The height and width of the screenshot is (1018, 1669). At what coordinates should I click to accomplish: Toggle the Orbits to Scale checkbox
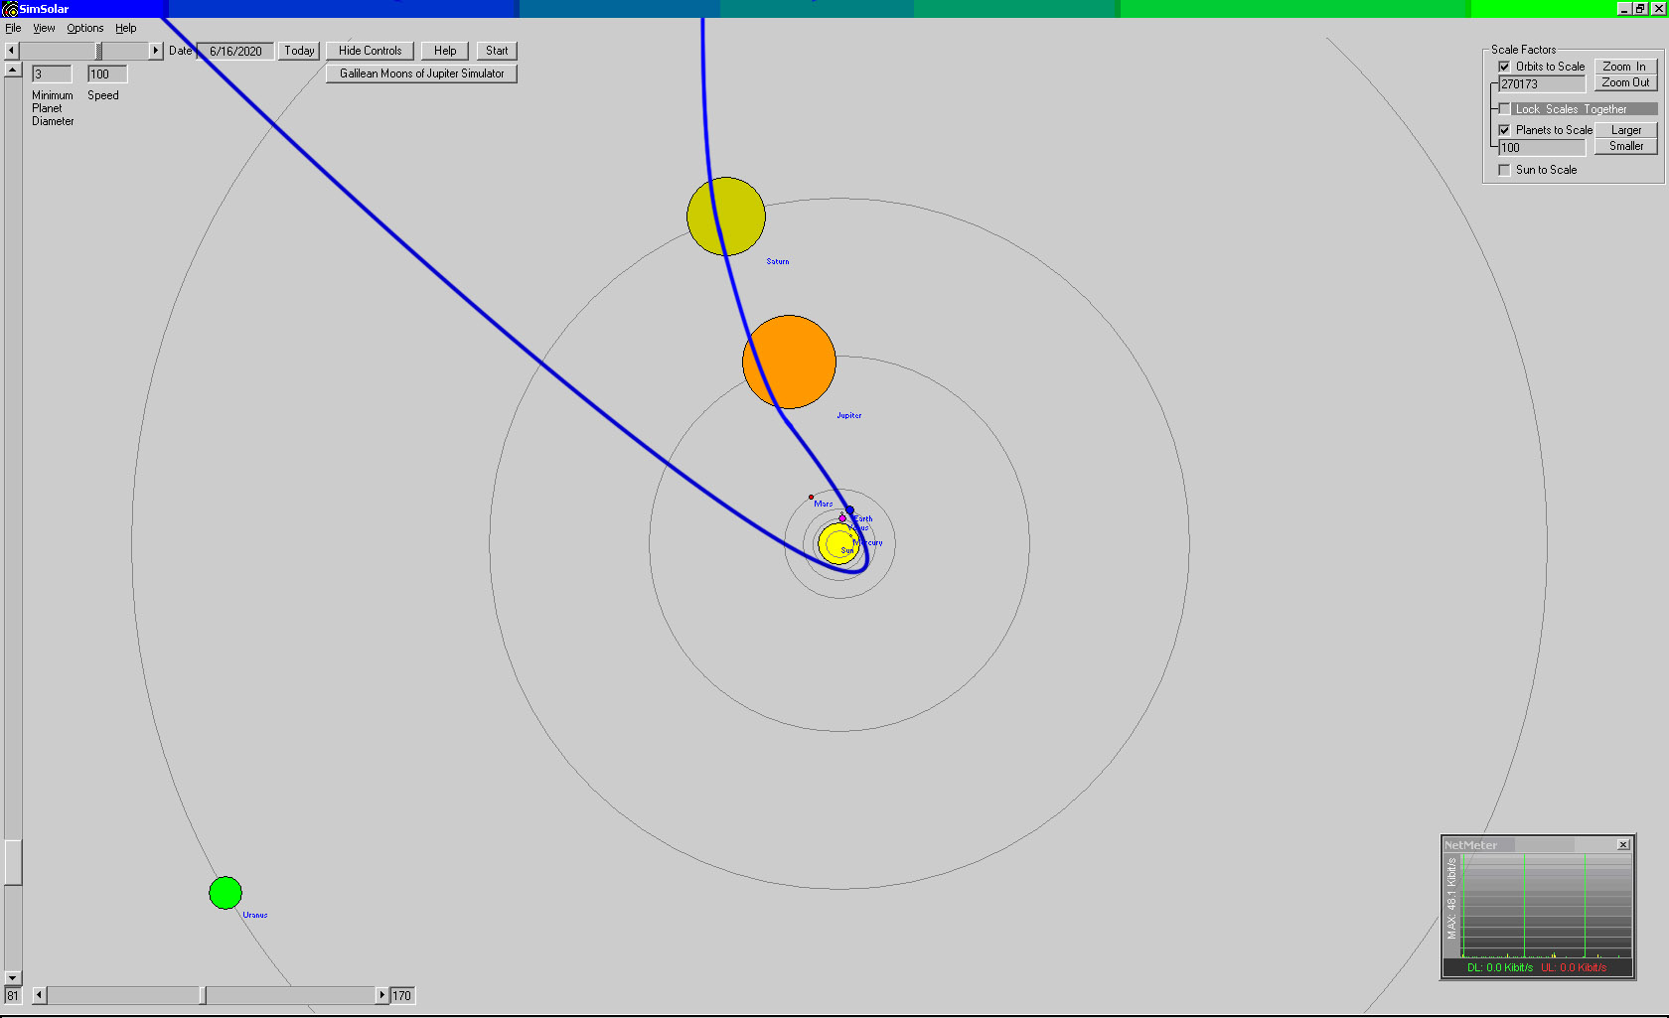click(1504, 67)
